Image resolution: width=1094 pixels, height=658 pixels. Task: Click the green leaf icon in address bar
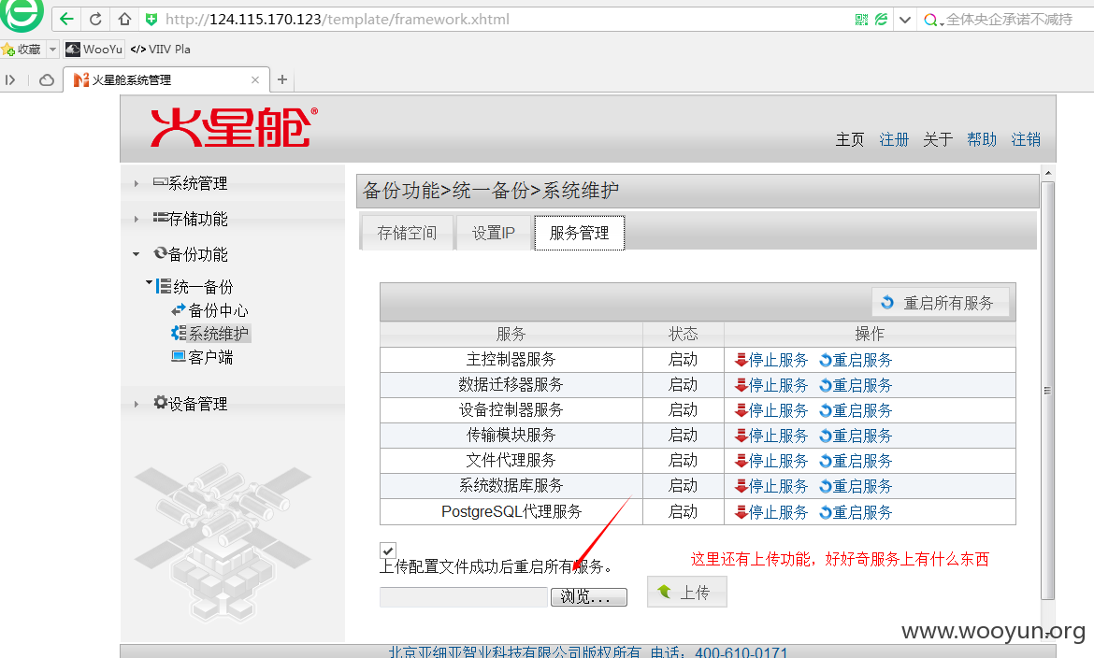[x=881, y=20]
